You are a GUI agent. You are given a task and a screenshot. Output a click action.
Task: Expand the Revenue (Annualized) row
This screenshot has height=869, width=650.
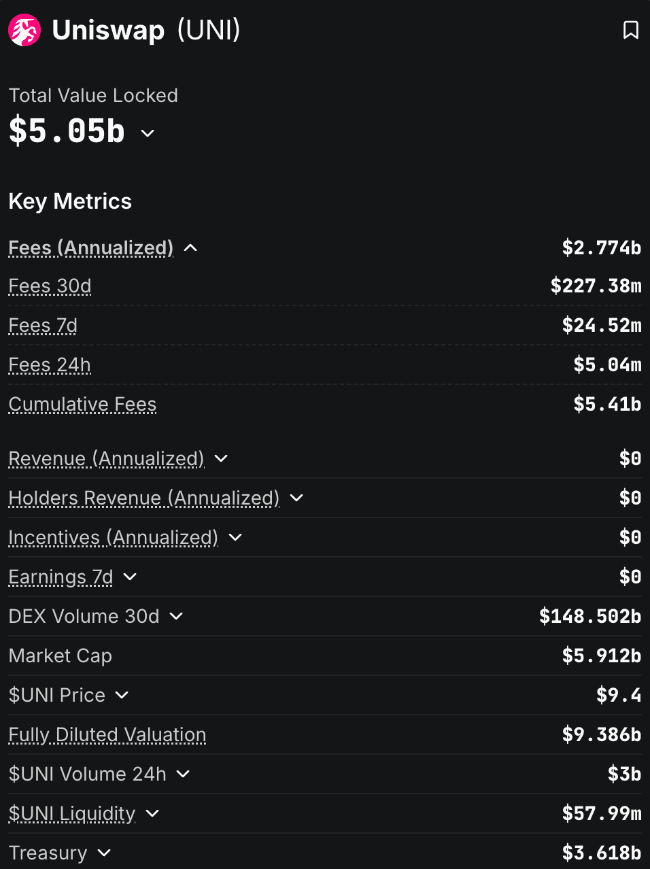pyautogui.click(x=221, y=459)
